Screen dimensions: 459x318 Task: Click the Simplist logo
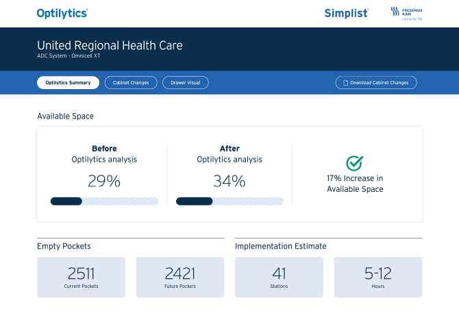[x=346, y=13]
